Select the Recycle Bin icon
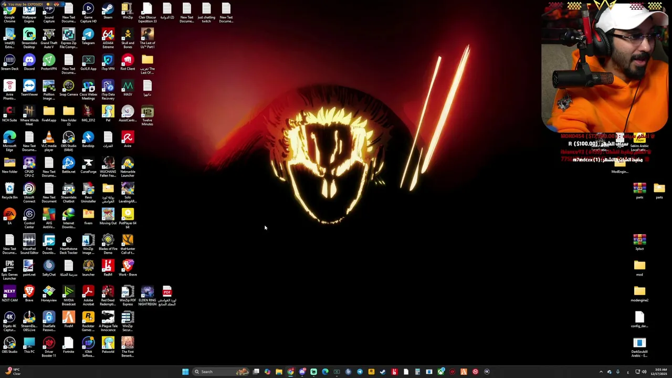Viewport: 672px width, 378px height. (x=9, y=191)
